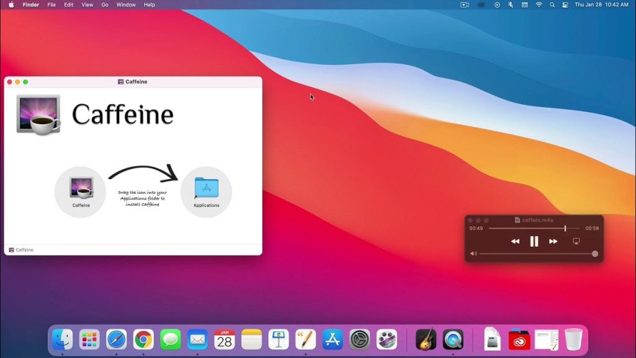The image size is (636, 358).
Task: Fast-forward the caffein.m4a audio
Action: pyautogui.click(x=553, y=242)
